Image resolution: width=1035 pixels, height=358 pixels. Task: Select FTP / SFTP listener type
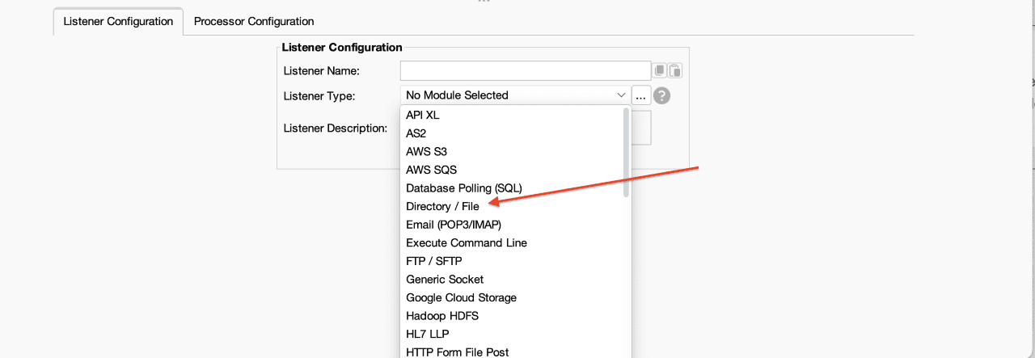tap(515, 261)
